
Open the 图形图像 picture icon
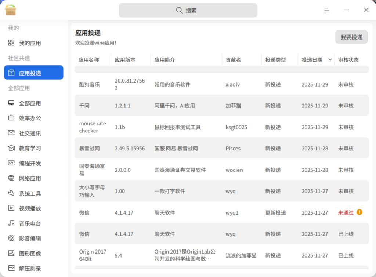pos(11,253)
